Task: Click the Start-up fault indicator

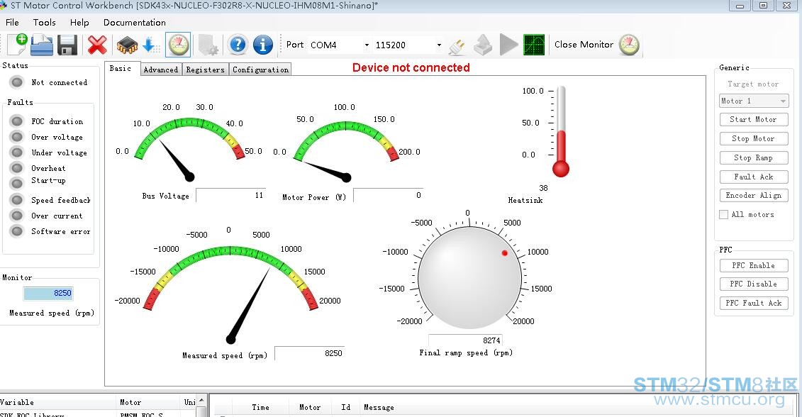Action: click(17, 183)
